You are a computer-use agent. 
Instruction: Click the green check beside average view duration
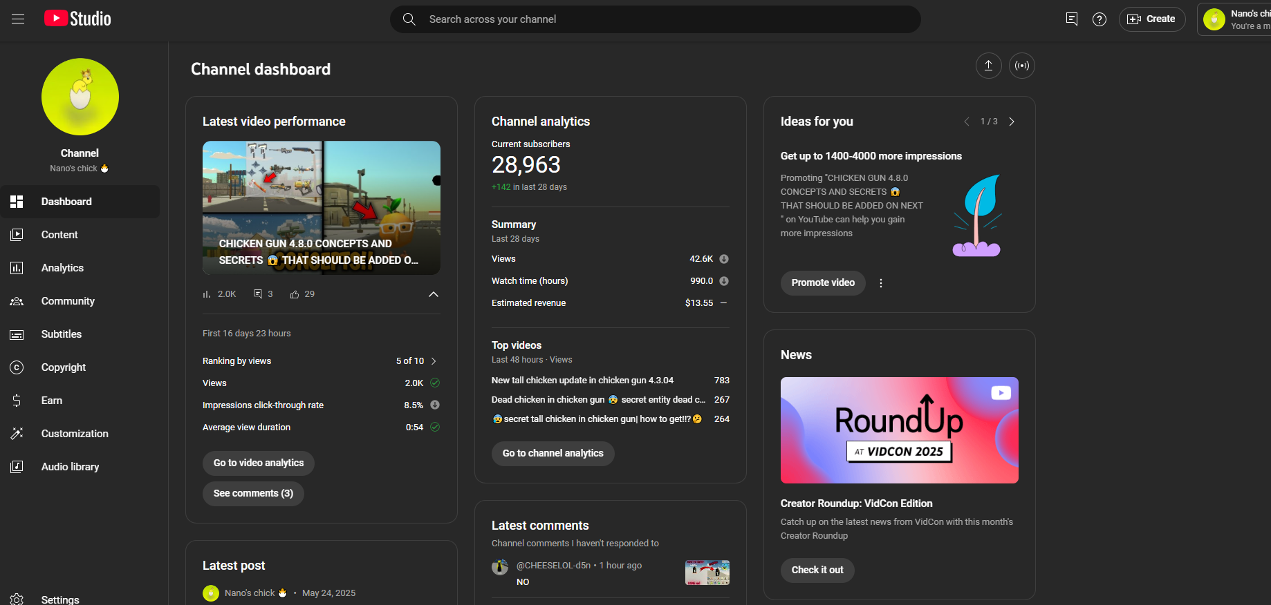coord(435,427)
